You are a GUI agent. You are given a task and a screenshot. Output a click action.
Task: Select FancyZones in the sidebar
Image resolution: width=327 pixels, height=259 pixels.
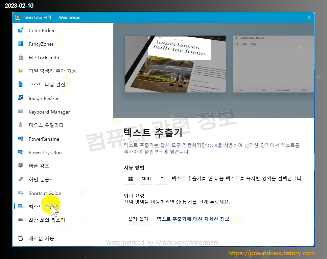click(41, 44)
